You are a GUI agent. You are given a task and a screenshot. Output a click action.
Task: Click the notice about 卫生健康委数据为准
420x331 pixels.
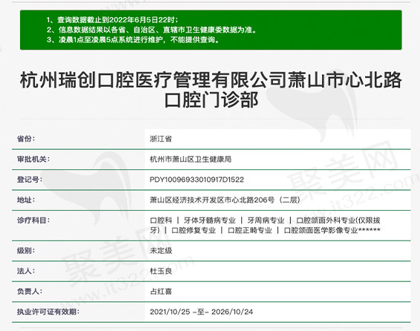pyautogui.click(x=151, y=30)
